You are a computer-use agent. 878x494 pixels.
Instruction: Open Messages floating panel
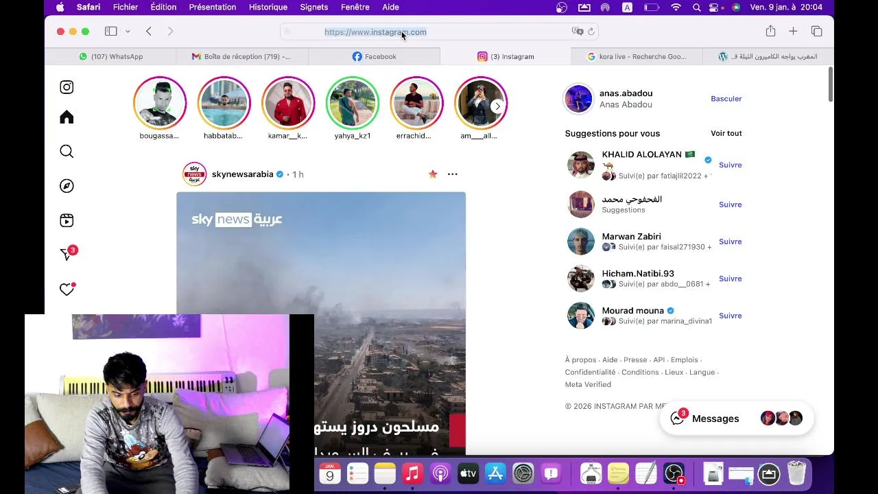point(736,419)
